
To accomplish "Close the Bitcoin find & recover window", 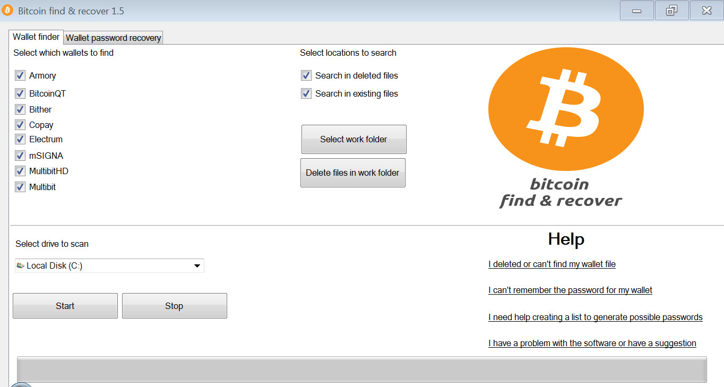I will [x=706, y=11].
